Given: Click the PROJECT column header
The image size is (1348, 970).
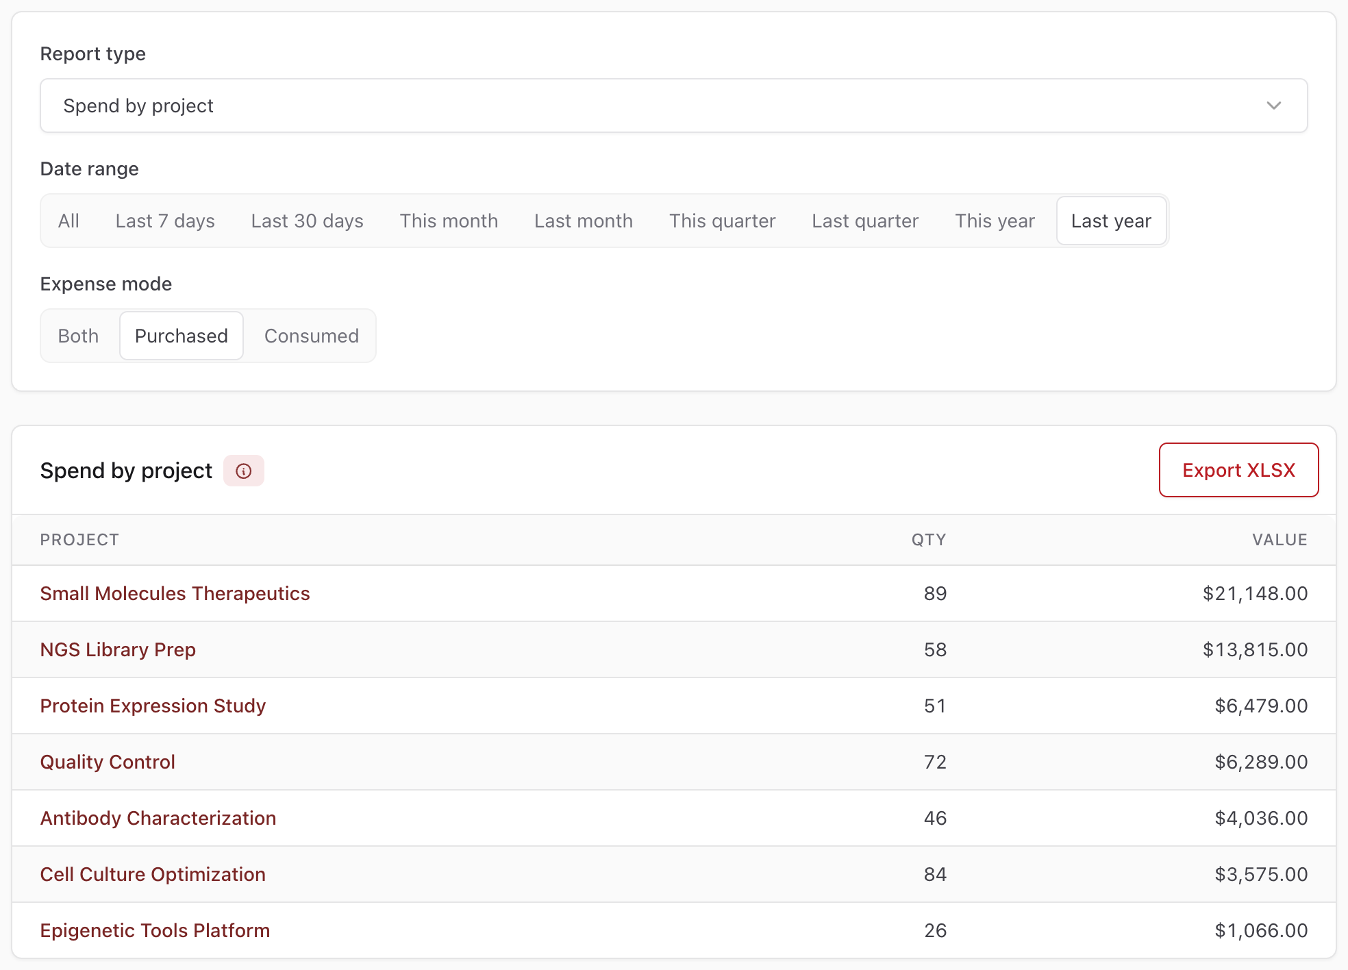Looking at the screenshot, I should (x=79, y=540).
